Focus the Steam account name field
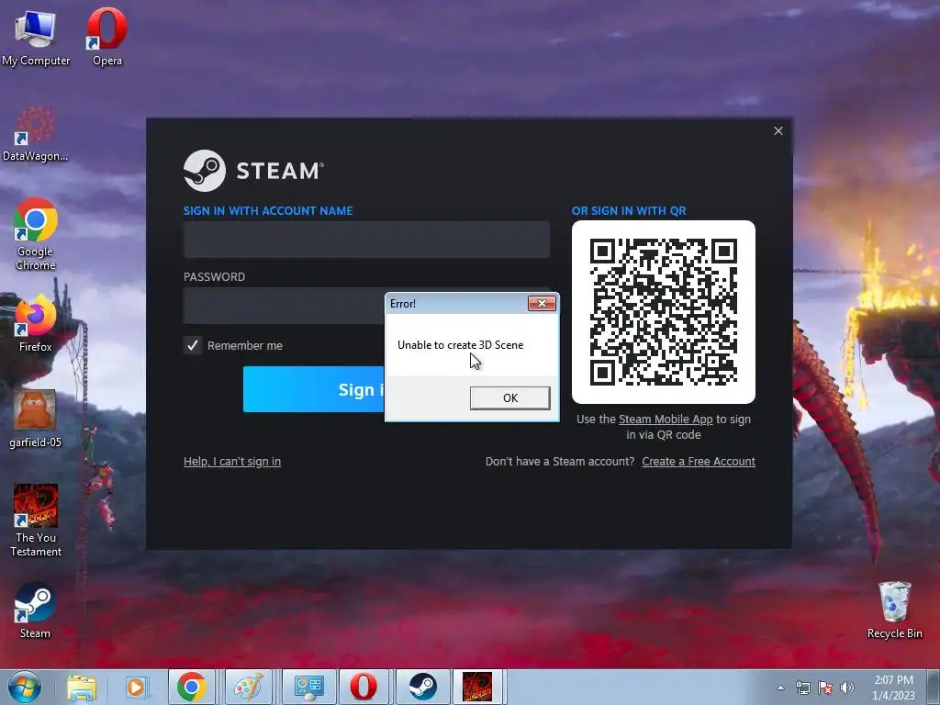The height and width of the screenshot is (705, 940). click(366, 240)
